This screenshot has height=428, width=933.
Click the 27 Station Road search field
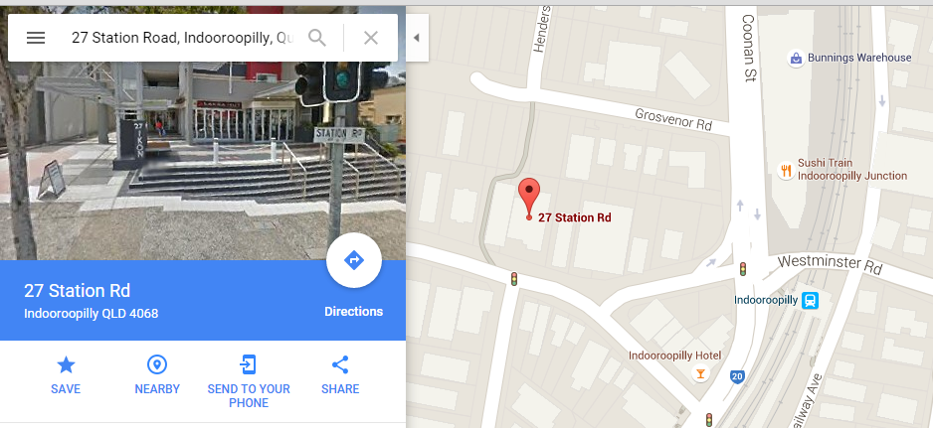pyautogui.click(x=182, y=38)
